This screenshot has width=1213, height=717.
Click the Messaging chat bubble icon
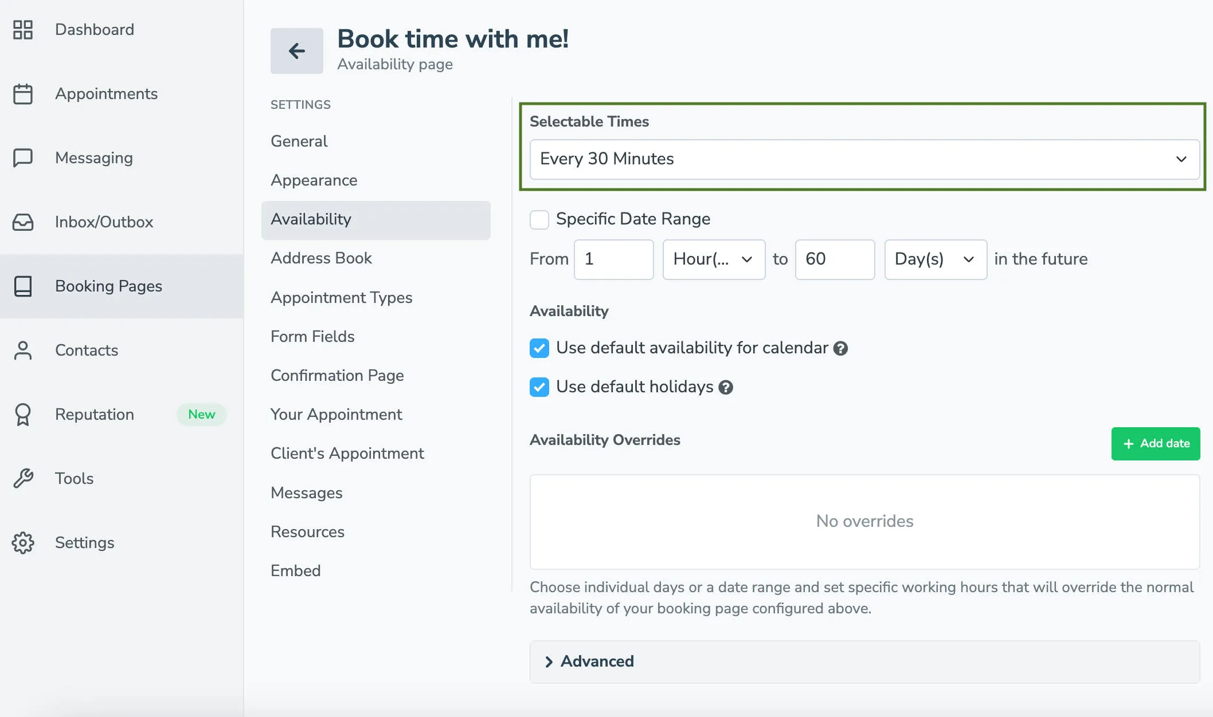coord(23,157)
